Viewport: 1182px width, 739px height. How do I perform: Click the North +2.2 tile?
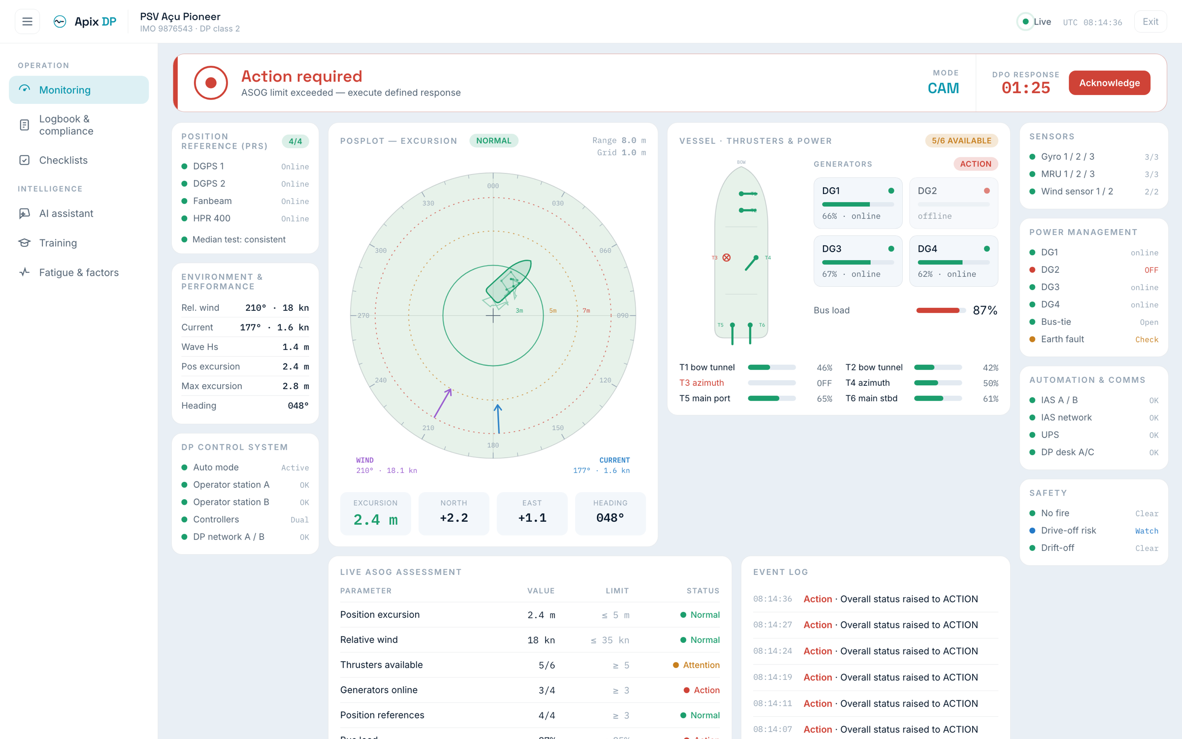click(x=454, y=513)
